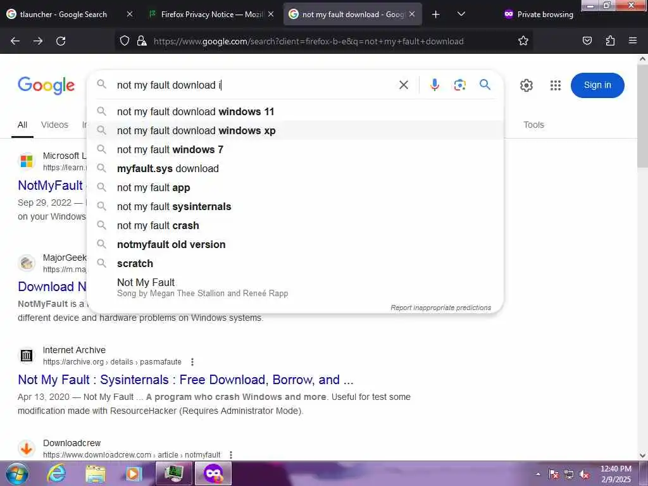
Task: Select the not my fault download tab
Action: click(x=352, y=15)
